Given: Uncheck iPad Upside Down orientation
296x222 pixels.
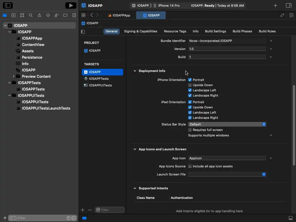Looking at the screenshot, I should pos(190,107).
